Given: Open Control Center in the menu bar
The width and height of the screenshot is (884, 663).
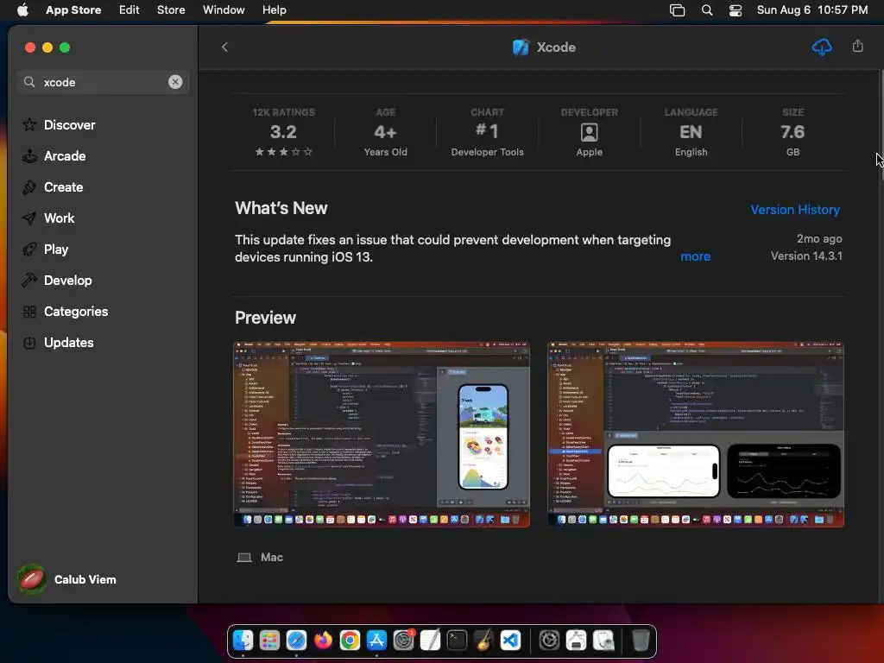Looking at the screenshot, I should point(736,9).
